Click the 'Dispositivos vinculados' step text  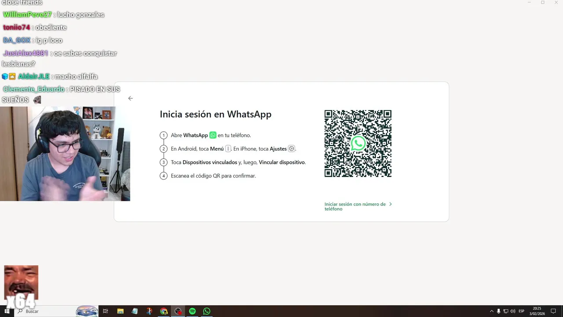pos(210,162)
